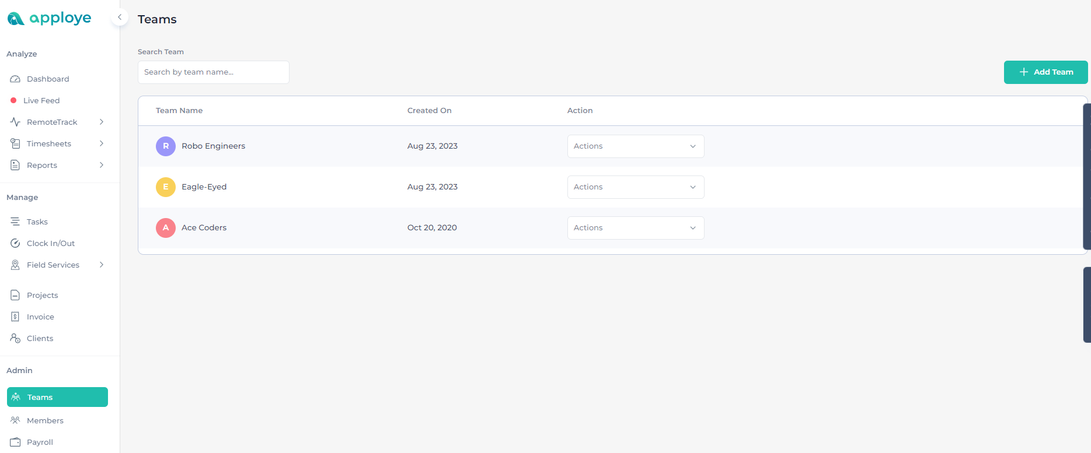Viewport: 1091px width, 453px height.
Task: Click the yellow E avatar for Eagle-Eyed
Action: click(x=166, y=187)
